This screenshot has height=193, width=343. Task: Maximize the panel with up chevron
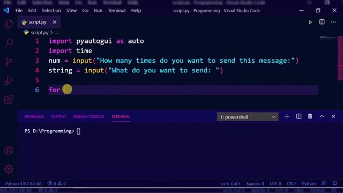(322, 116)
